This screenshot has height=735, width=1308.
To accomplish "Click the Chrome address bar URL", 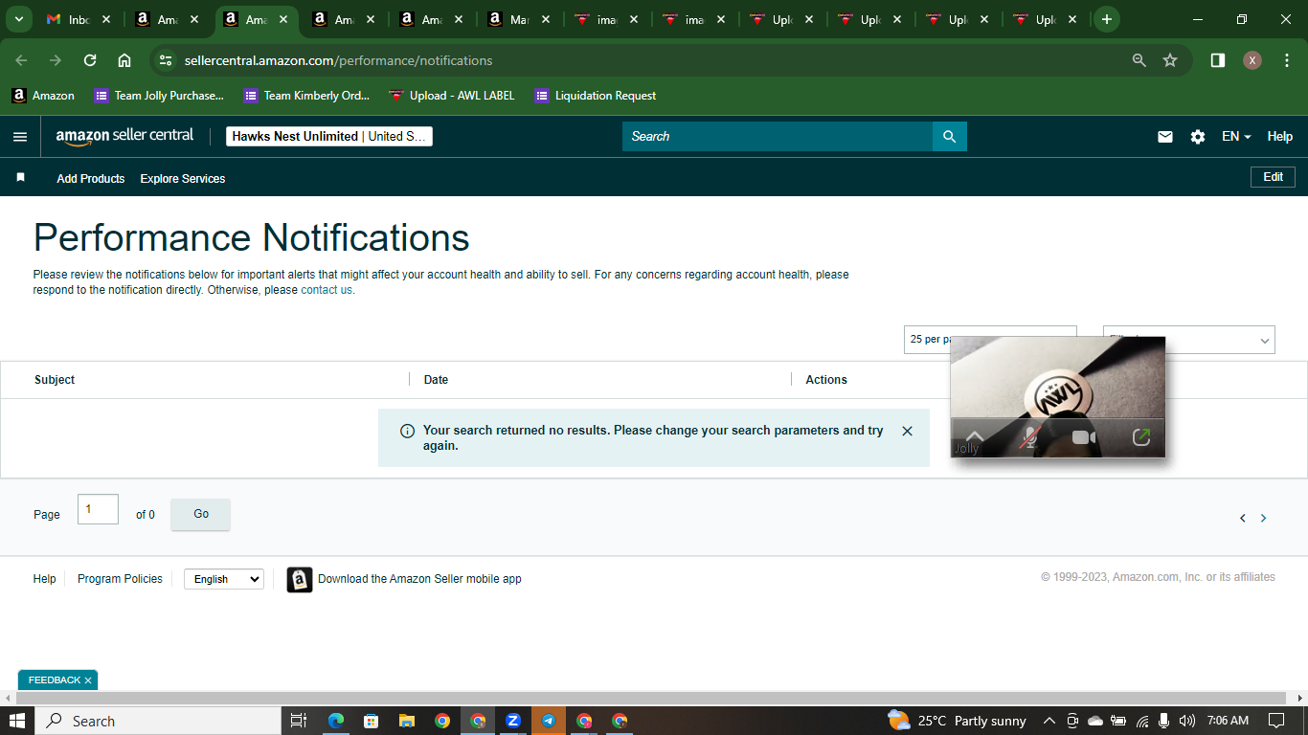I will [338, 60].
